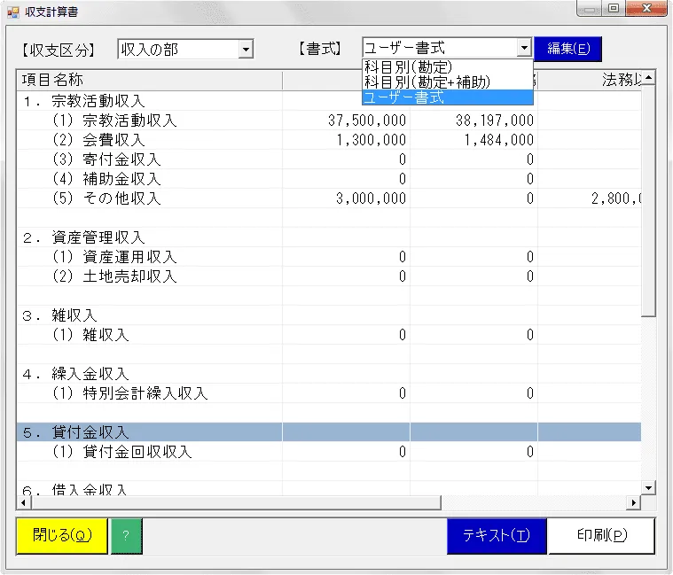Click the vertical scrollbar thumb

pos(648,200)
